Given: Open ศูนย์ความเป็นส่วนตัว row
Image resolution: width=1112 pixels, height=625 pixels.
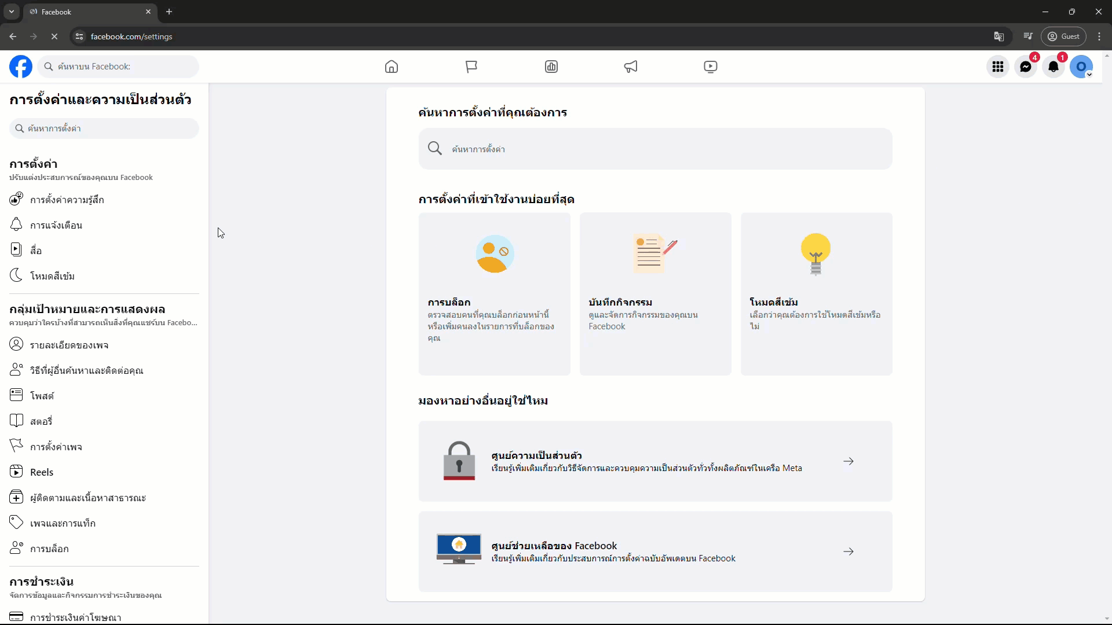Looking at the screenshot, I should tap(656, 461).
